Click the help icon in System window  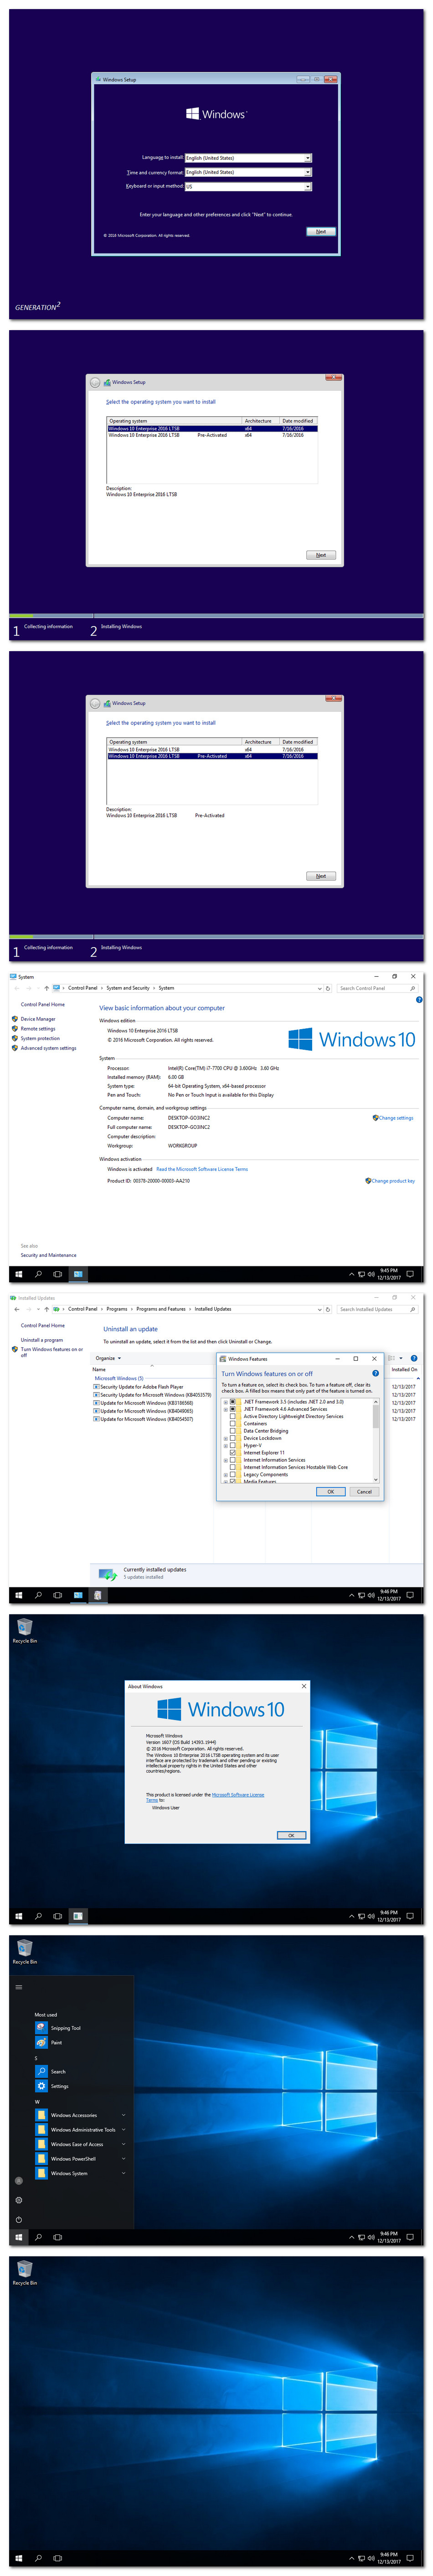(418, 1000)
